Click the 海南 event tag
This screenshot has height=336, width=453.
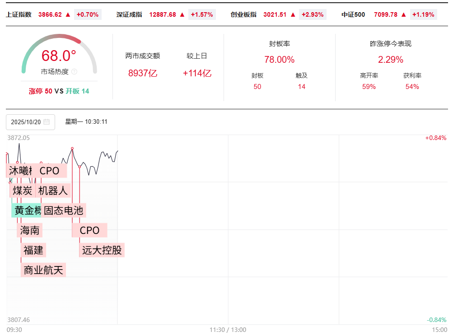(30, 230)
